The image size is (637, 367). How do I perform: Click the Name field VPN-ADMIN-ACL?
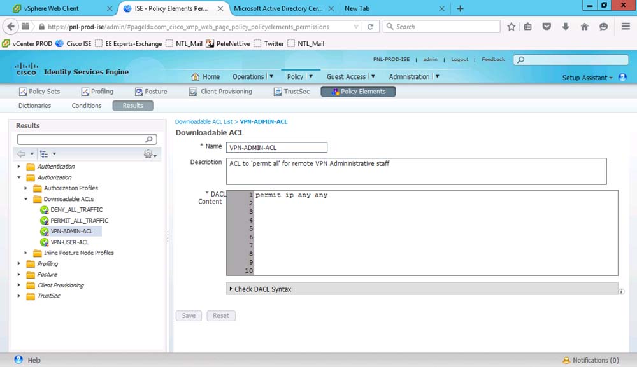pyautogui.click(x=276, y=148)
